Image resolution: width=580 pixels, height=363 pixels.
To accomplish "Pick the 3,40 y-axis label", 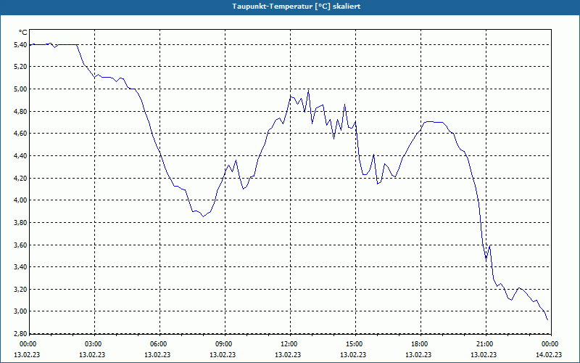I will (20, 267).
